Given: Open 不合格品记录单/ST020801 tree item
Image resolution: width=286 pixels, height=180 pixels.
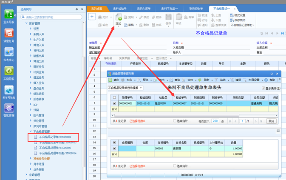Looking at the screenshot, I should 55,137.
